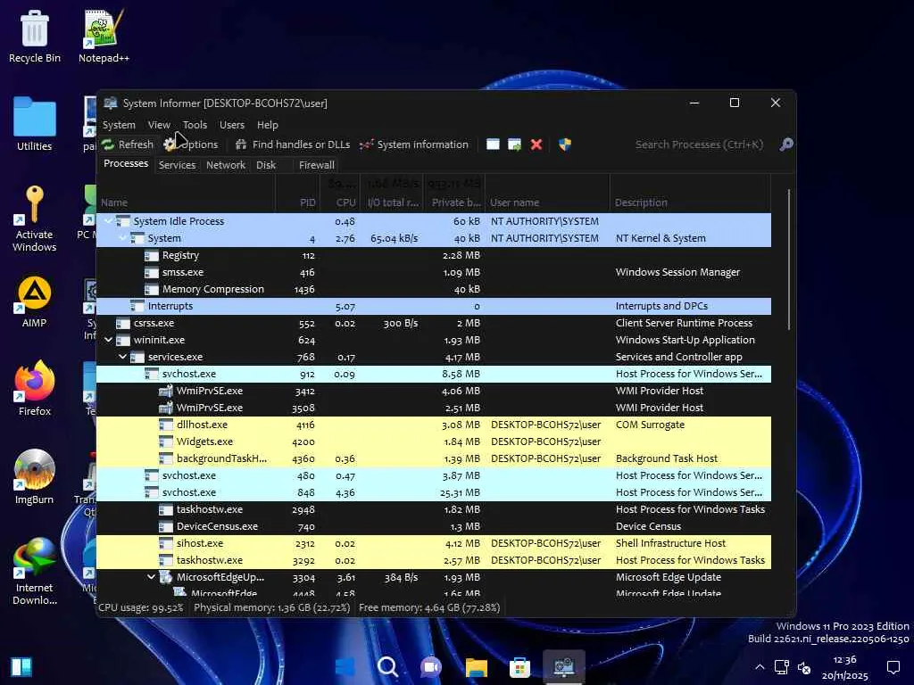914x685 pixels.
Task: Select the Widgets.exe process row
Action: pyautogui.click(x=434, y=441)
